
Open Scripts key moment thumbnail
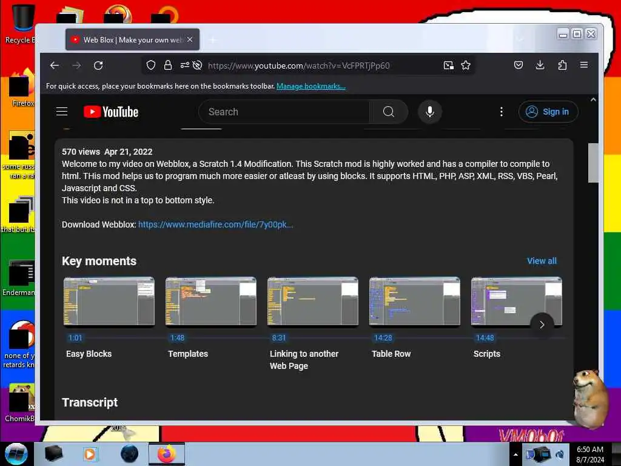click(516, 301)
